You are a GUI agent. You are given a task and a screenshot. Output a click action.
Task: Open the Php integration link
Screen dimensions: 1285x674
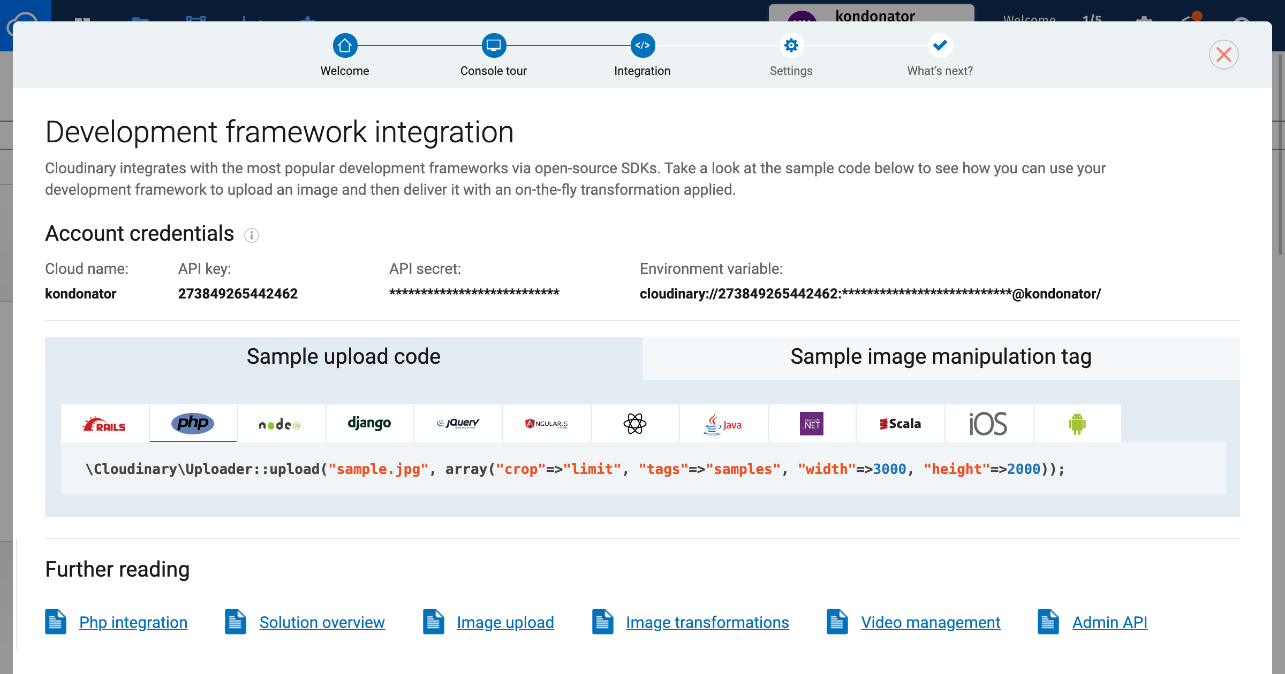click(x=133, y=623)
